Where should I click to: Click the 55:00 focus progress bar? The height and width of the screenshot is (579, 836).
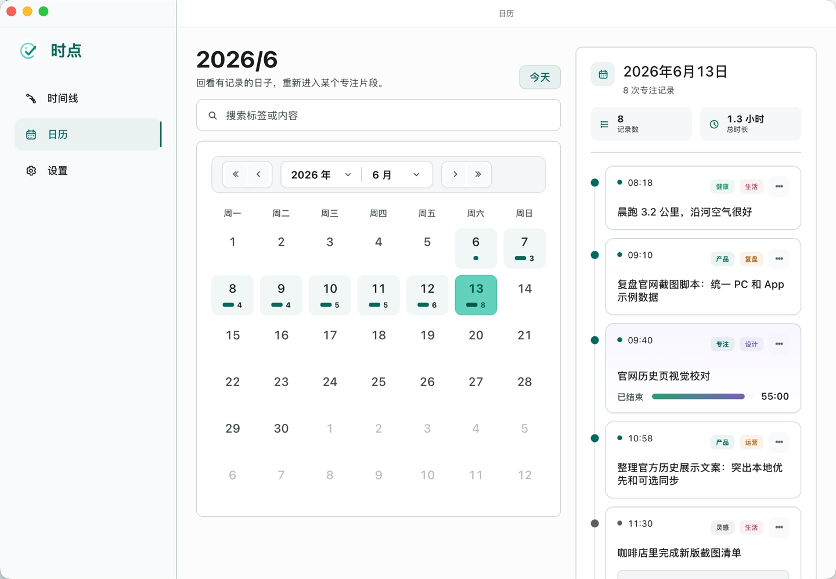[702, 397]
